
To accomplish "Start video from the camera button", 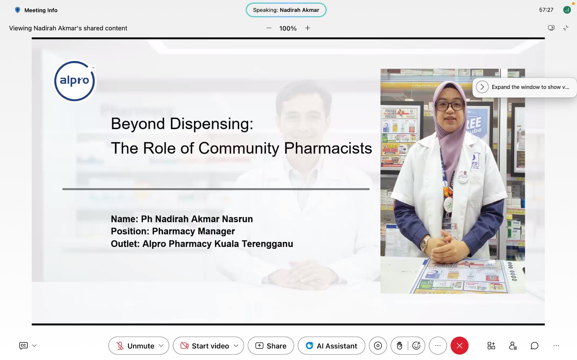I will click(204, 346).
